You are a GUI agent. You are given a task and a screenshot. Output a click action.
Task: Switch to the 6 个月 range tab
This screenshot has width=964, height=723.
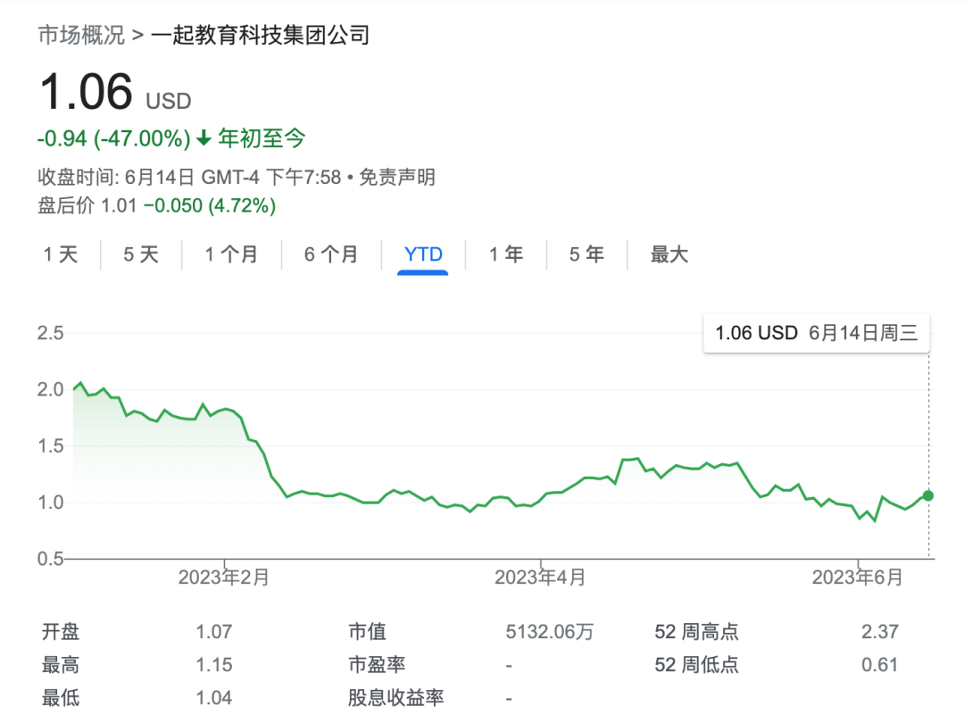click(331, 254)
